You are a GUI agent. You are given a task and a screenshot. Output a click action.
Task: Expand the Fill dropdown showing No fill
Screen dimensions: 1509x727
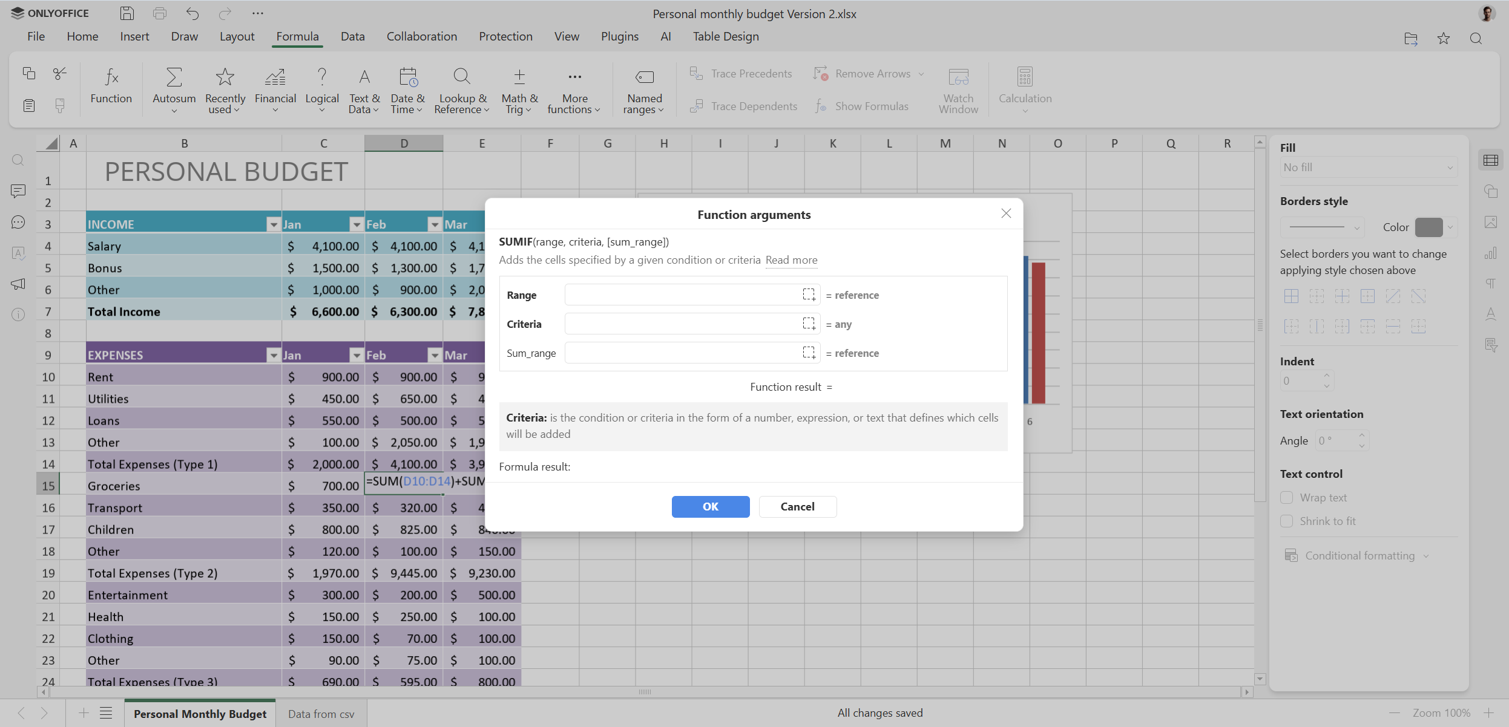coord(1369,168)
